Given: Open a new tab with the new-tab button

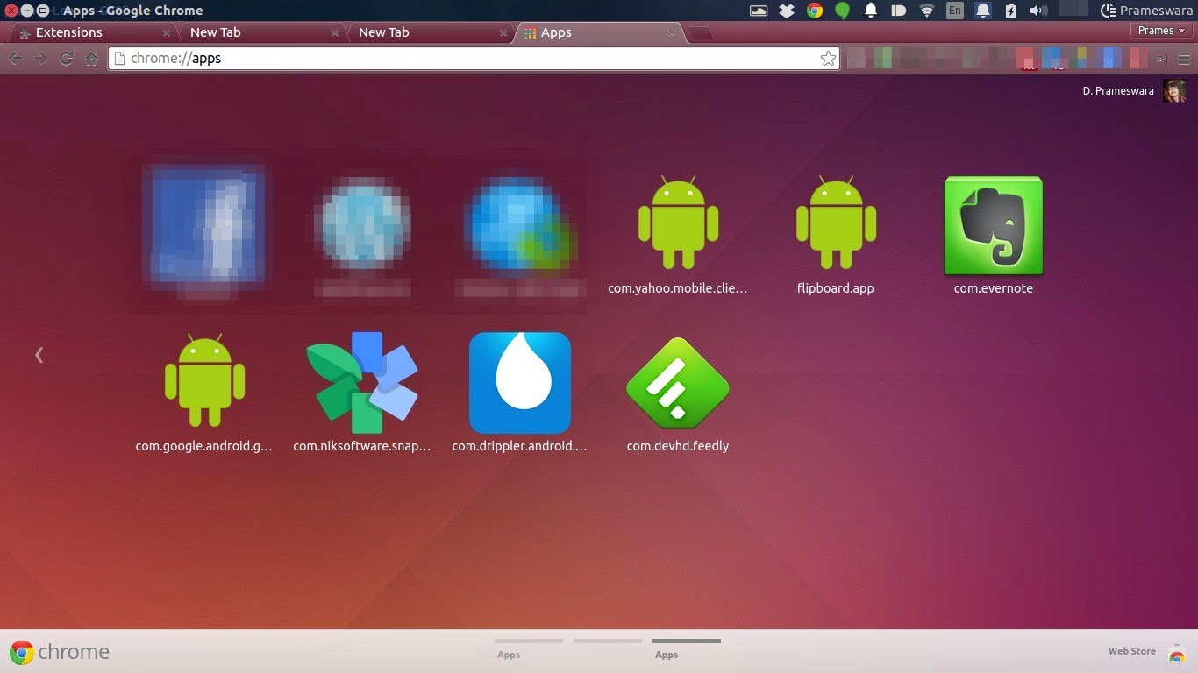Looking at the screenshot, I should (x=701, y=33).
